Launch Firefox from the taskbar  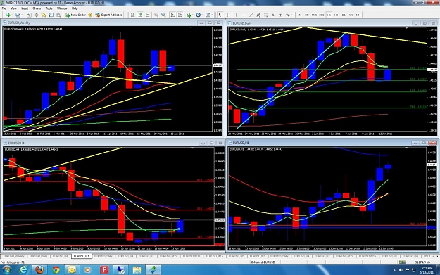39,270
